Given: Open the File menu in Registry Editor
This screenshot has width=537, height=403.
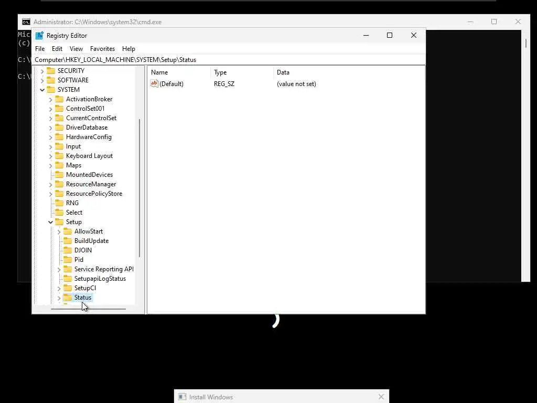Looking at the screenshot, I should [x=40, y=49].
